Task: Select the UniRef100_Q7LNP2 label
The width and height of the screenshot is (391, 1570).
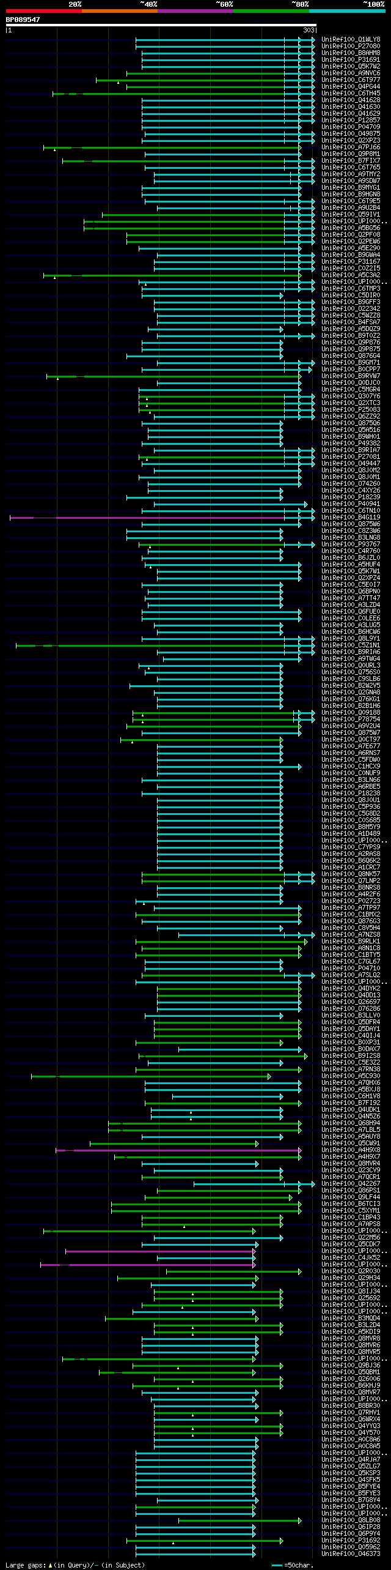Action: [351, 880]
